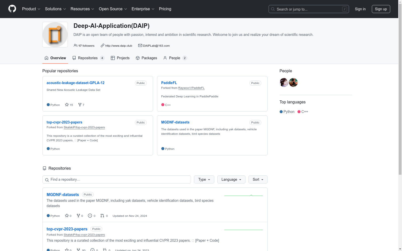Click the DAIPLab@163.com email link
Viewport: 402px width, 251px height.
(156, 46)
